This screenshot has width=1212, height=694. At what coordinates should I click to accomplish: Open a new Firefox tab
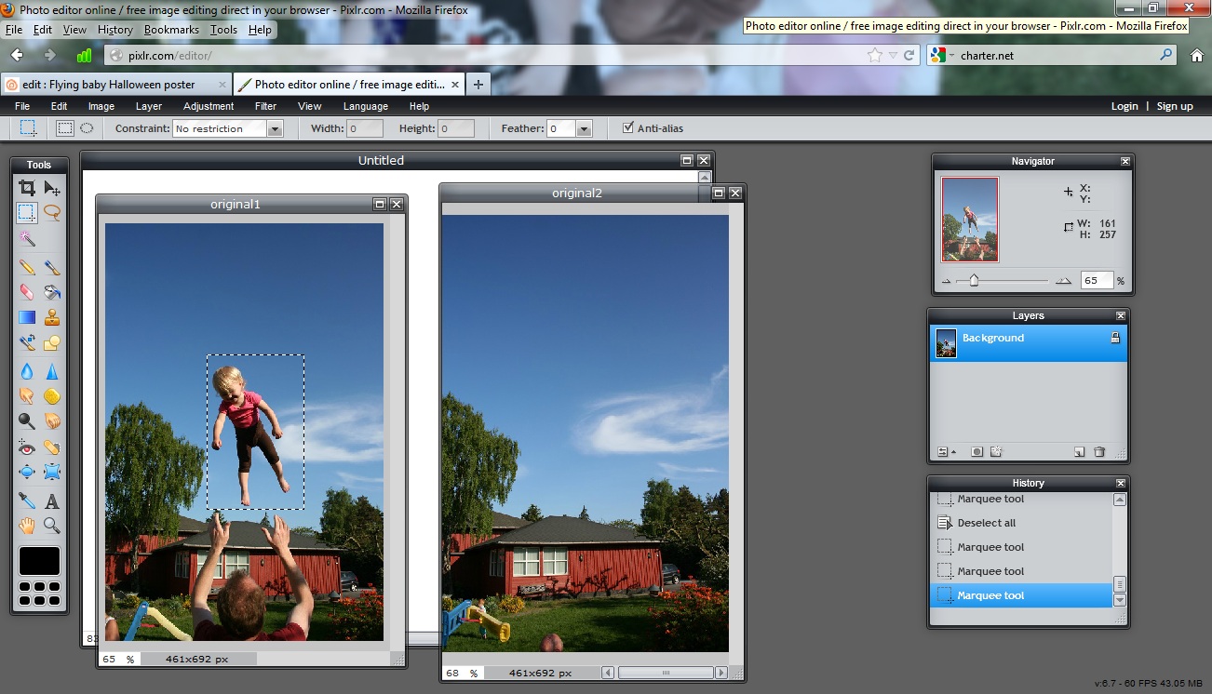click(x=478, y=84)
